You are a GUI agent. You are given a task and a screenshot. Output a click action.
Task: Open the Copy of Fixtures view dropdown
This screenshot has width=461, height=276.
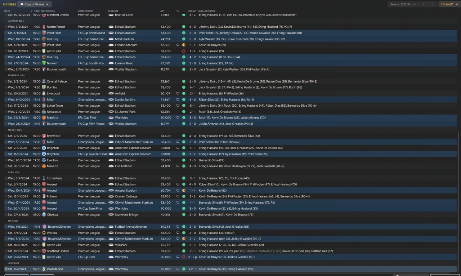pos(35,4)
